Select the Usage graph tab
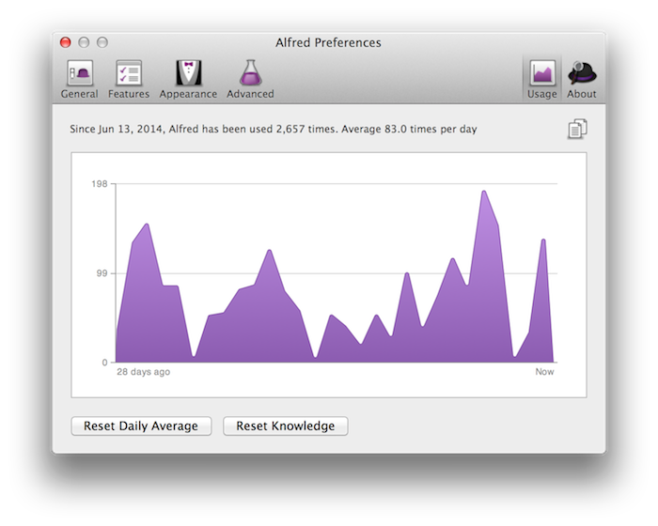 point(541,79)
